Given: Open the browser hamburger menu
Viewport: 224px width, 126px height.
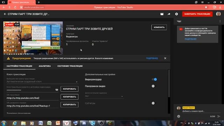Looking at the screenshot, I should tap(202, 2).
